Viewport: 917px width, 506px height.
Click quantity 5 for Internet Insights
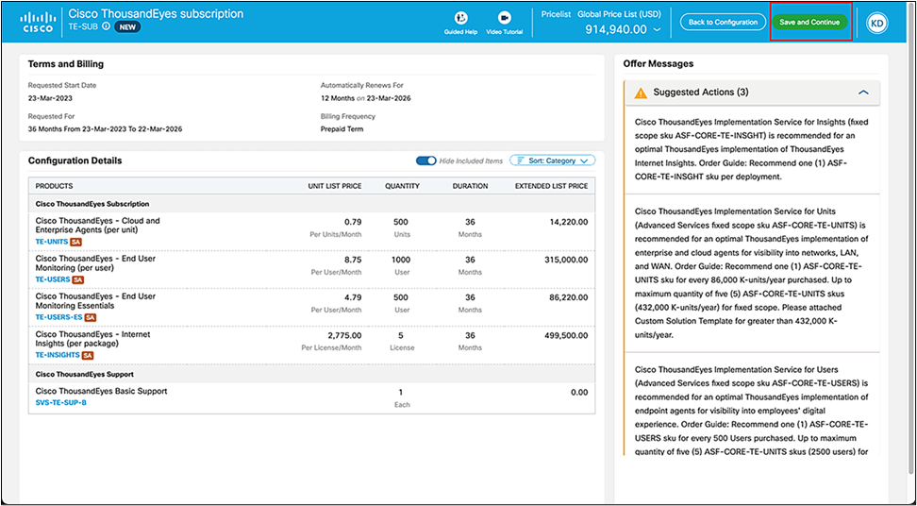(x=401, y=335)
